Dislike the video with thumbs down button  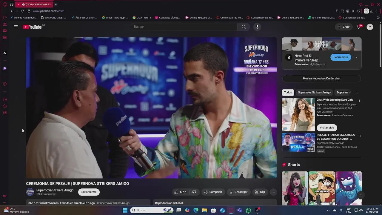point(194,192)
